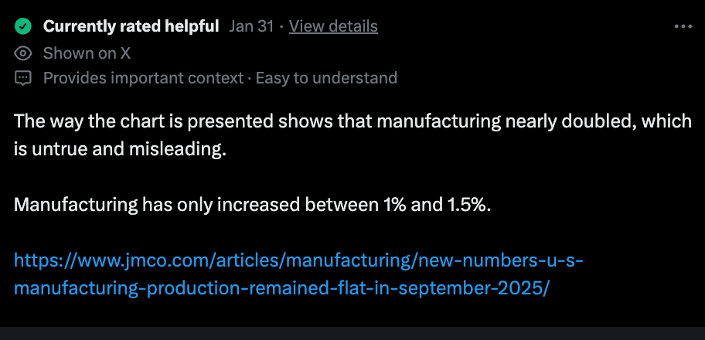Click the Provides important context tag
Image resolution: width=705 pixels, height=340 pixels.
[x=142, y=78]
